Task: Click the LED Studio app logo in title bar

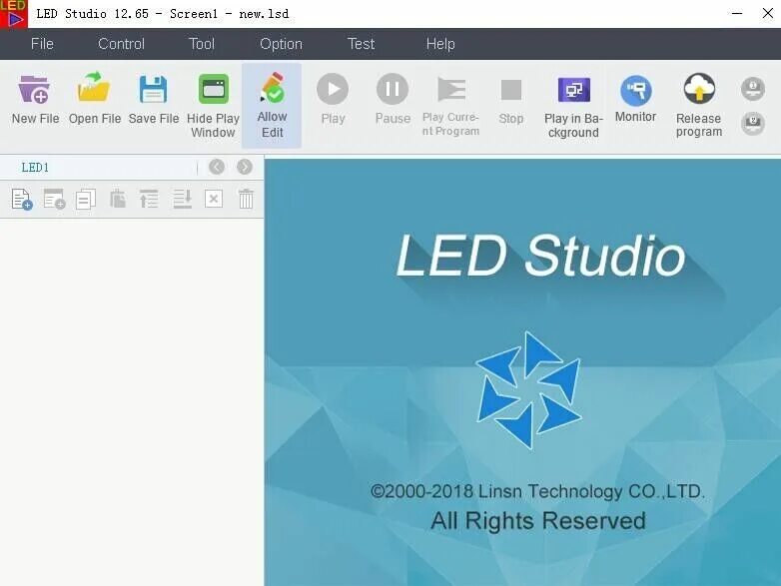Action: point(14,14)
